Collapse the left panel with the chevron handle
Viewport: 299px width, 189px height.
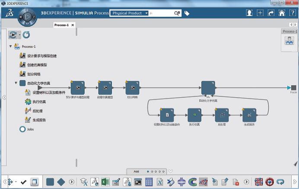[4, 97]
